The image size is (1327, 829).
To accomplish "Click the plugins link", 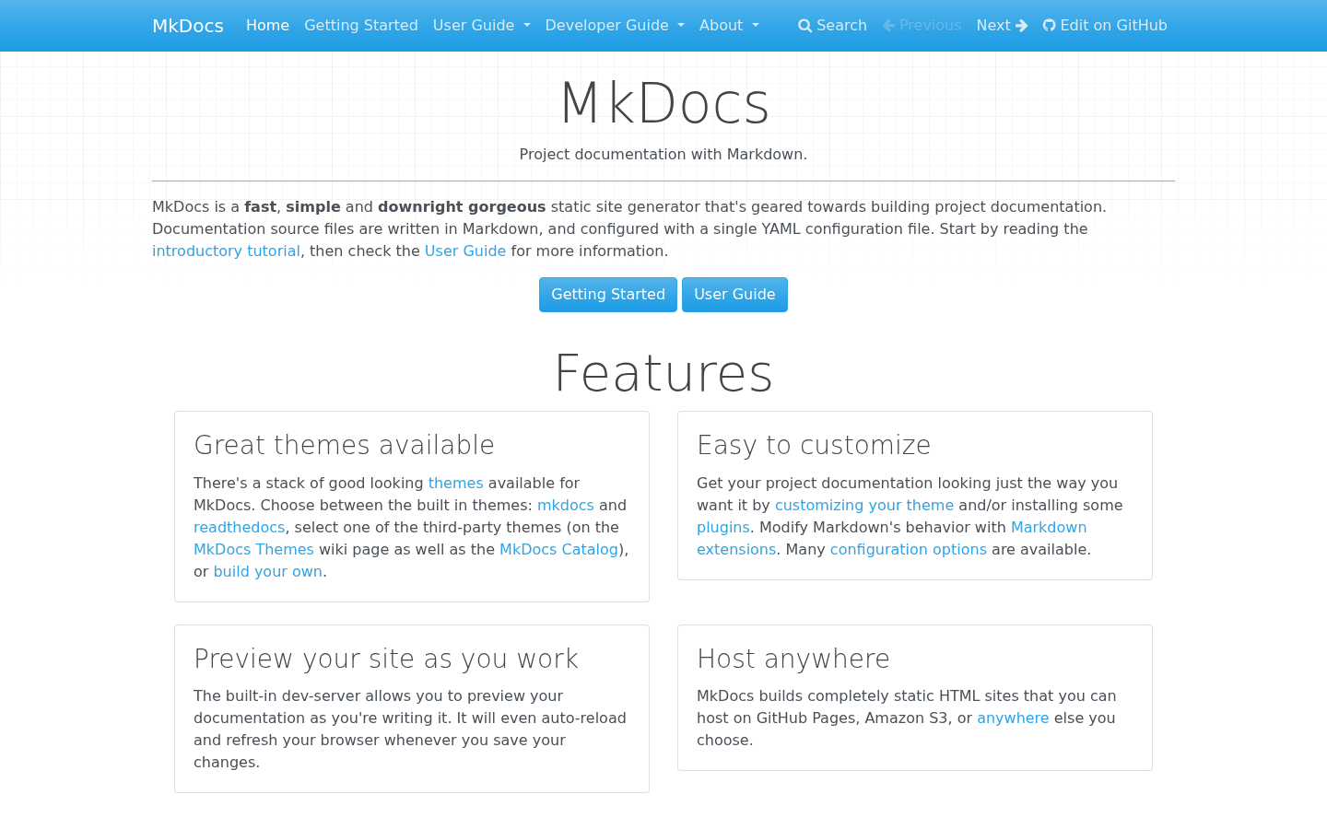I will tap(723, 528).
